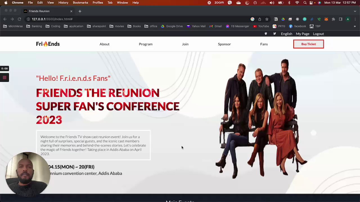Open the tab search chevron
This screenshot has width=360, height=202.
355,11
